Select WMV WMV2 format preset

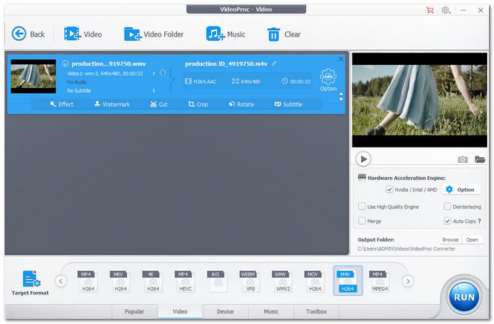coord(282,281)
